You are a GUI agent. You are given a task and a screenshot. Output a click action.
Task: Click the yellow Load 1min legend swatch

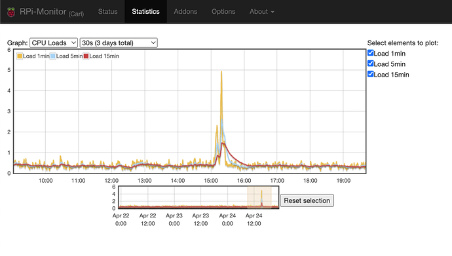point(20,56)
